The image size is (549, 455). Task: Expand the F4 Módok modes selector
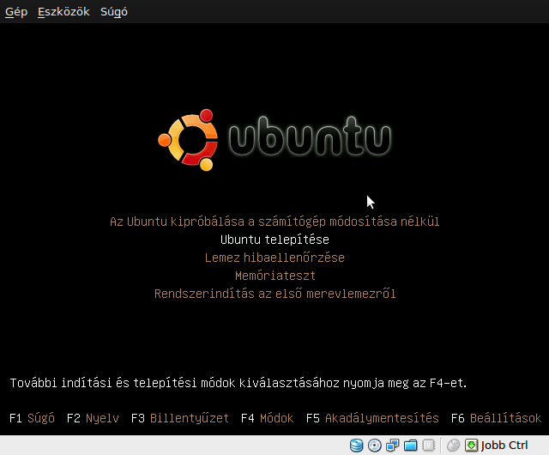tap(267, 418)
